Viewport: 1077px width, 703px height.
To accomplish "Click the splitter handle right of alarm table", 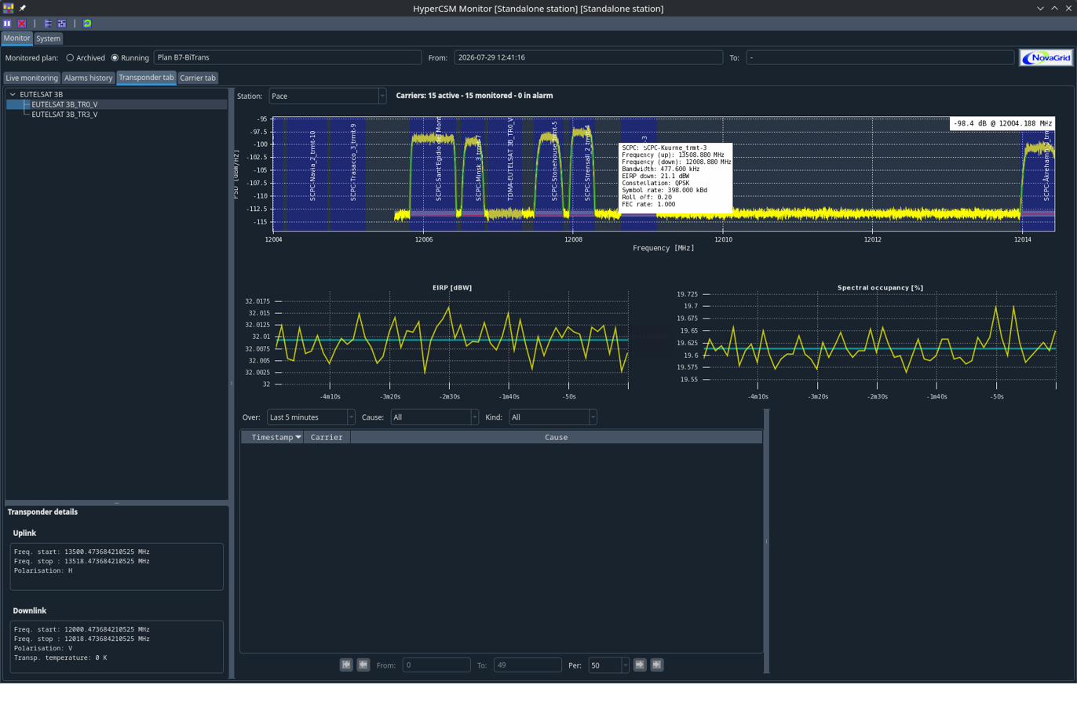I will 767,541.
